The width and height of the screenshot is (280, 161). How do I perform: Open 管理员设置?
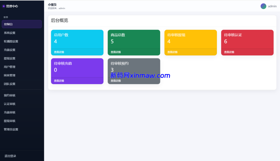point(22,129)
